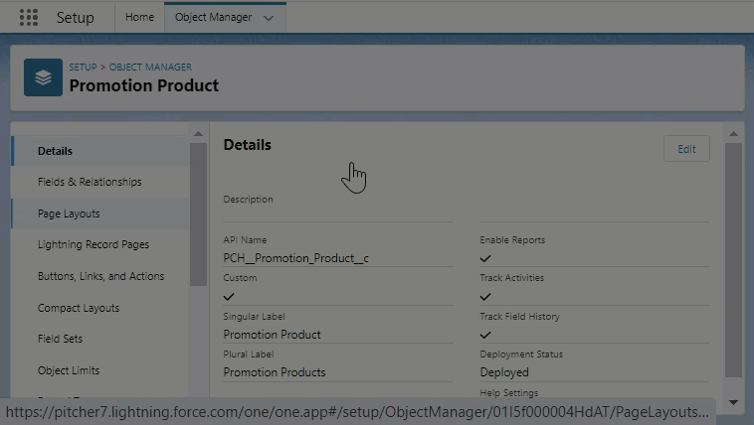Follow the OBJECT MANAGER breadcrumb link
The image size is (754, 425).
coord(150,67)
